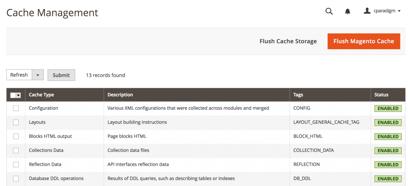Open the notifications bell icon
The height and width of the screenshot is (186, 408).
coord(347,12)
